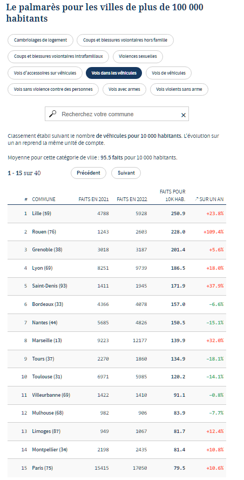Select Vols violents sans arme category
This screenshot has width=244, height=480.
coord(179,89)
